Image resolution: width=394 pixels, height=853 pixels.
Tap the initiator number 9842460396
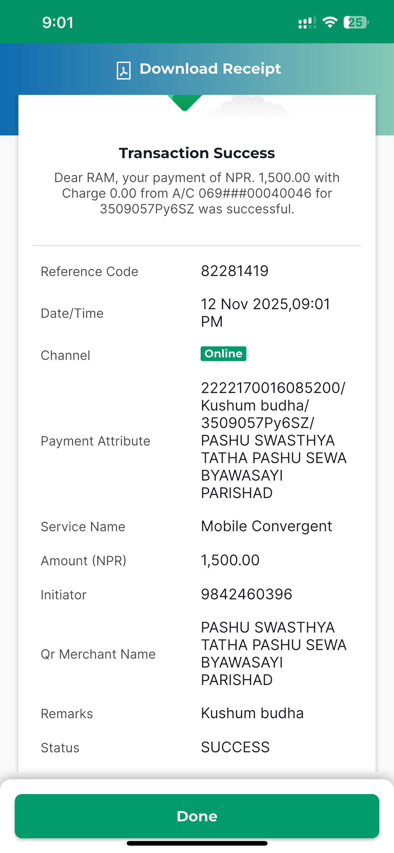coord(246,594)
